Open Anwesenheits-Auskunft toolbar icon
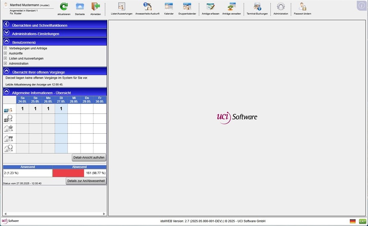368x226 pixels. 147,7
